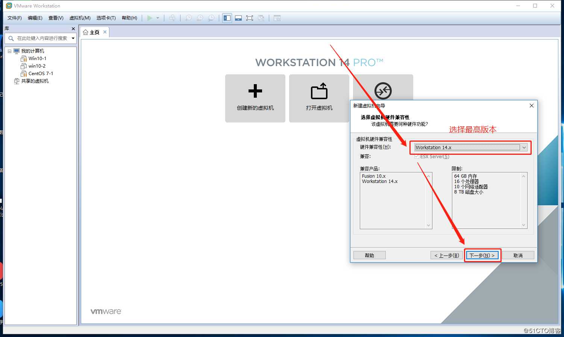The image size is (564, 337).
Task: Toggle the ESX Server(S) checkbox
Action: (417, 157)
